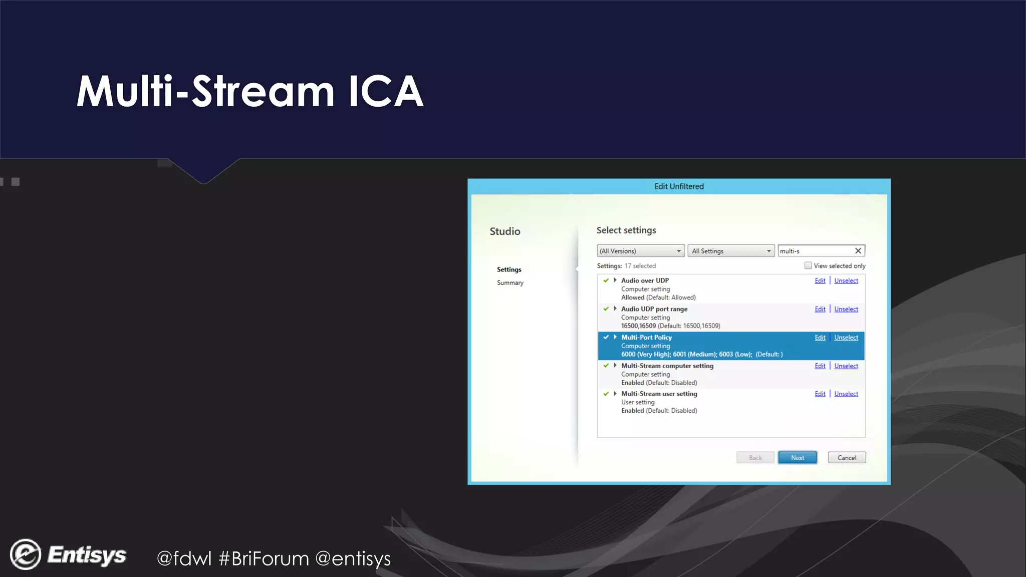Click Unselect for Multi-Stream user setting
This screenshot has width=1026, height=577.
846,394
